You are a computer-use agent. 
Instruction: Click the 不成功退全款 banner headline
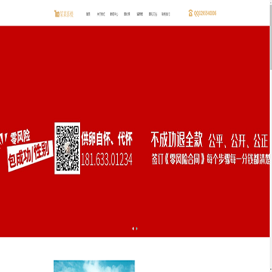(177, 140)
